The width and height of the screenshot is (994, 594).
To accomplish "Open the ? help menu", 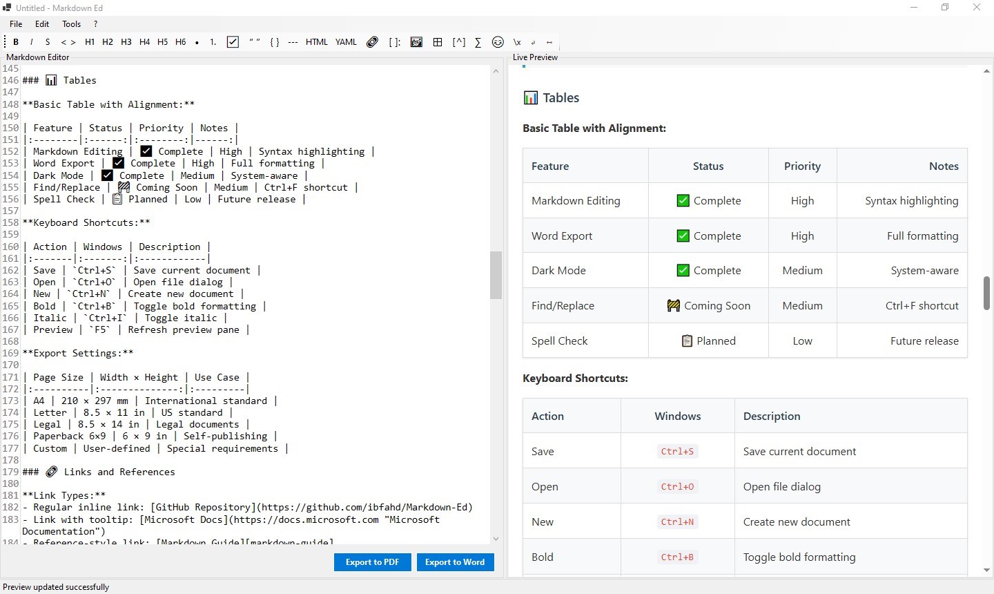I will point(96,23).
